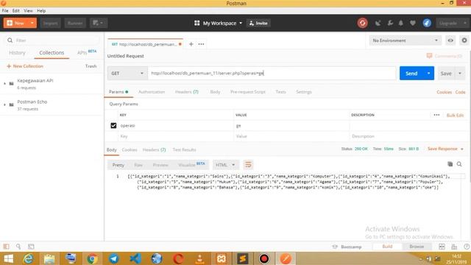
Task: Open the GET method dropdown
Action: click(127, 74)
